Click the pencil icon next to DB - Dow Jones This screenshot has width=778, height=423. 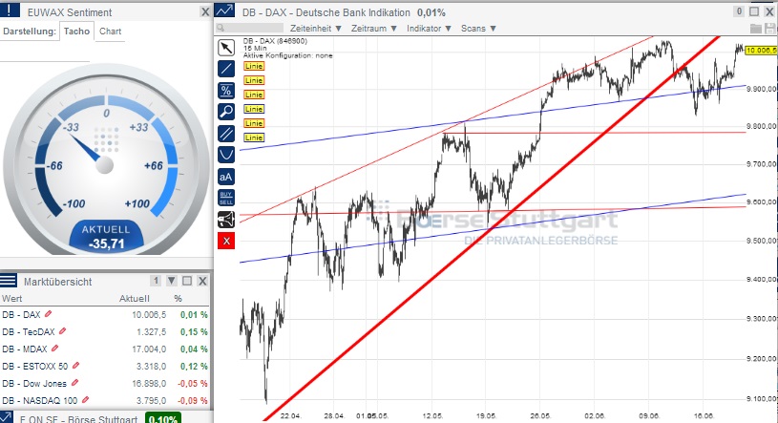[74, 382]
